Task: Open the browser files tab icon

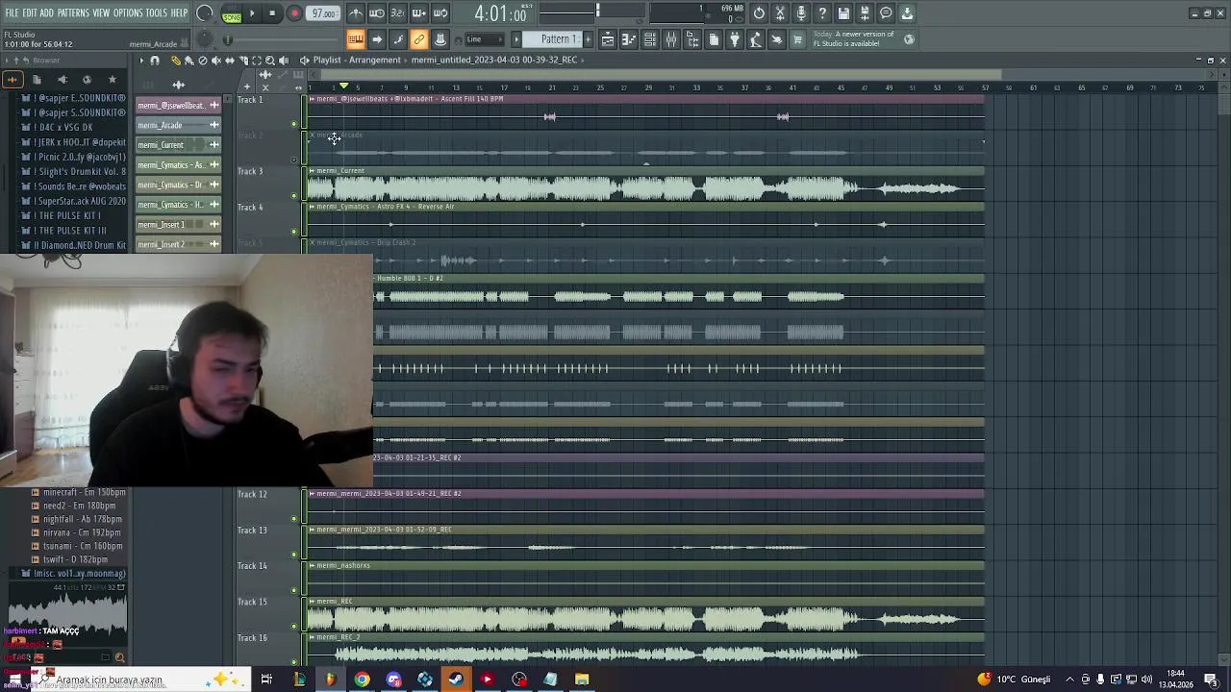Action: coord(37,80)
